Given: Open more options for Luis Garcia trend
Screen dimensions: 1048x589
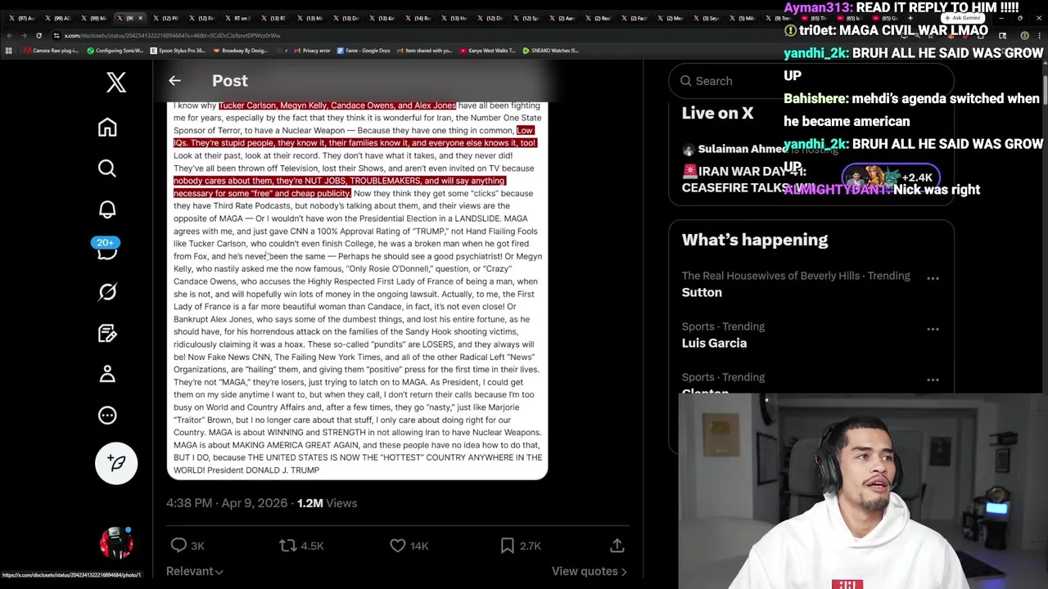Looking at the screenshot, I should (933, 330).
